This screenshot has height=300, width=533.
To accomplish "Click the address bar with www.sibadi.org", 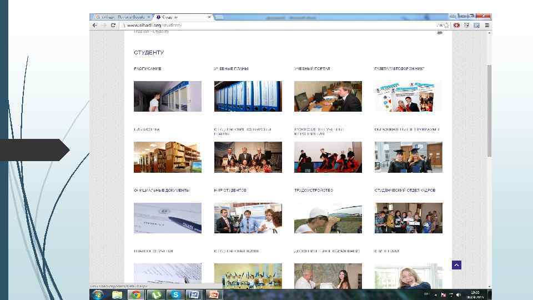I will click(x=279, y=25).
